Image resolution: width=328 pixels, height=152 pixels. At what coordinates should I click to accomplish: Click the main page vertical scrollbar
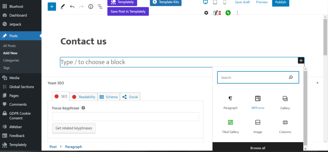pyautogui.click(x=325, y=38)
